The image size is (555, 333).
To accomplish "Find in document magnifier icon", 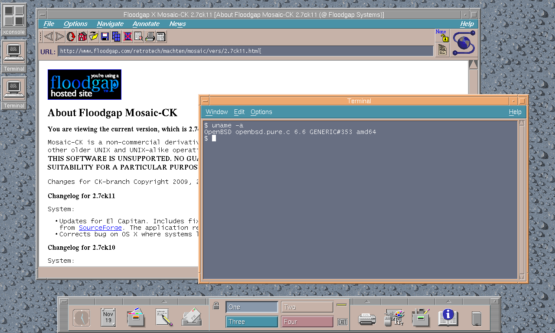I will pyautogui.click(x=139, y=37).
